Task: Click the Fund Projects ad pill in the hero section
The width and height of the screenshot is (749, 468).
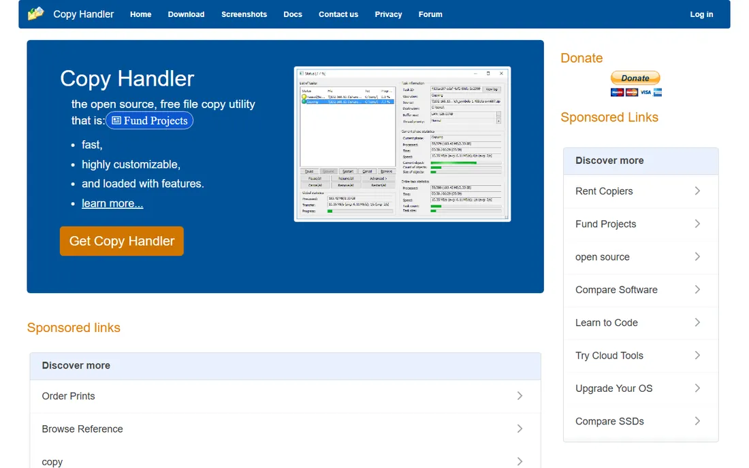Action: pos(150,120)
